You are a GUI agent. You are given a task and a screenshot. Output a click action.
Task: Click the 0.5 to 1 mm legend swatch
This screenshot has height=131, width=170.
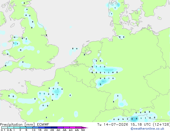[x=11, y=128]
